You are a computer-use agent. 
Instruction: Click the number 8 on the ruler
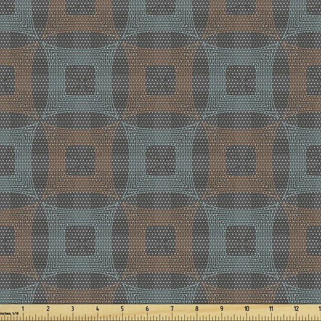[197, 309]
